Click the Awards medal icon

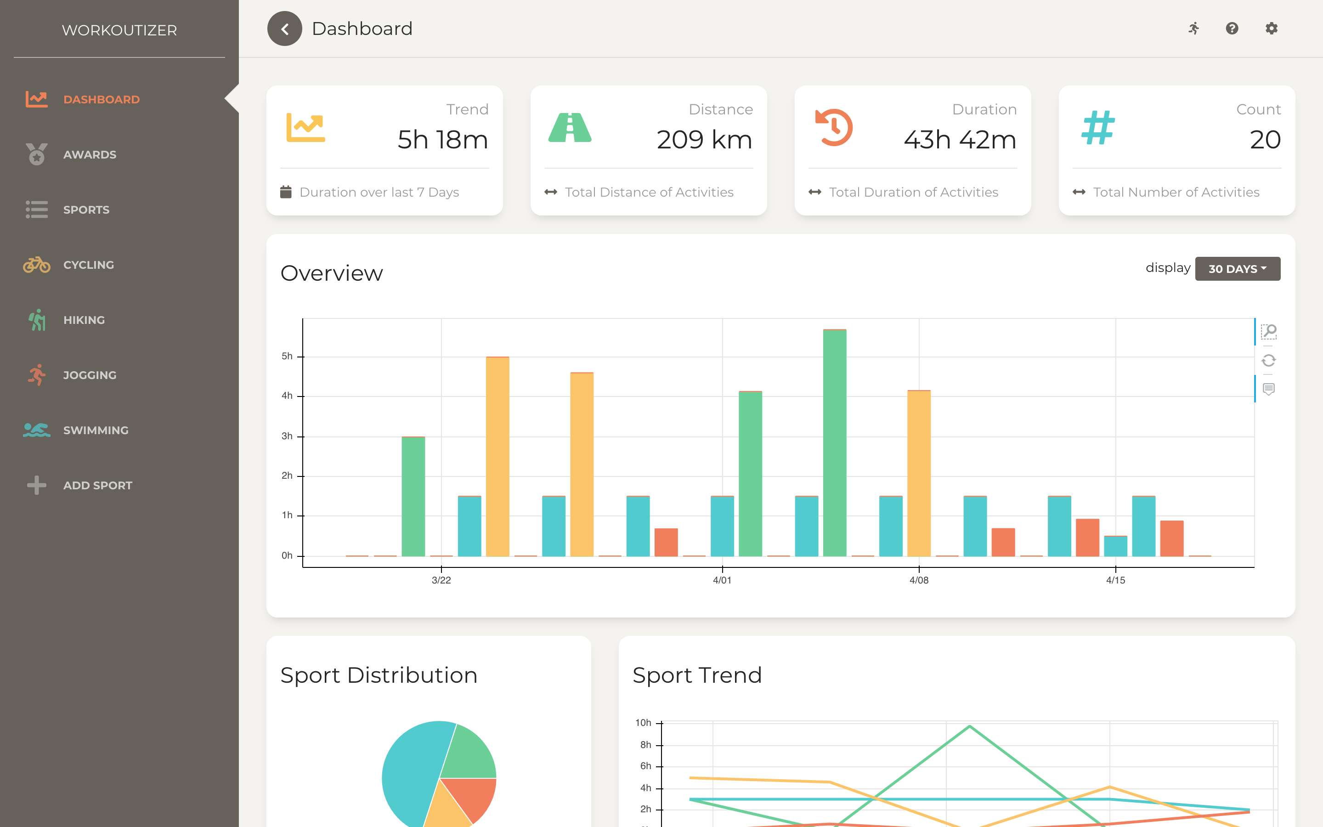37,154
